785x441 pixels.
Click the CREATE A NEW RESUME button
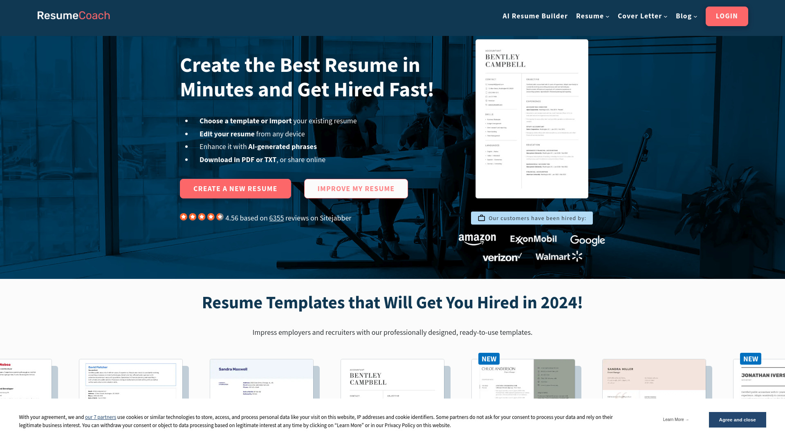(x=235, y=189)
